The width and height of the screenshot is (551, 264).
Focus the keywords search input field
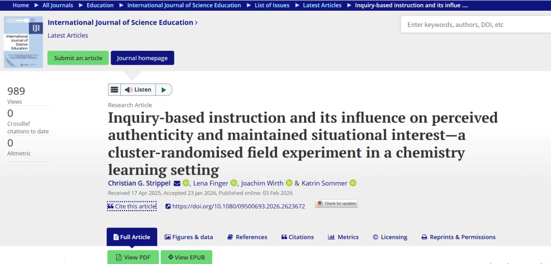point(476,25)
